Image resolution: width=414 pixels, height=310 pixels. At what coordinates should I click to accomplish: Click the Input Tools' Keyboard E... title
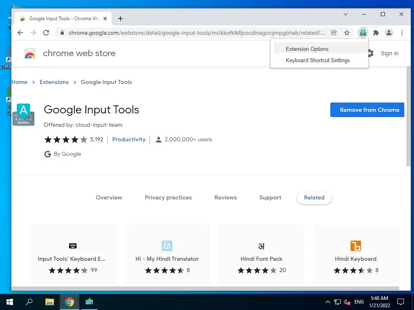click(71, 259)
